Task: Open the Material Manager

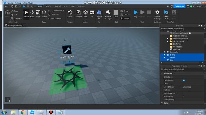Action: click(108, 15)
